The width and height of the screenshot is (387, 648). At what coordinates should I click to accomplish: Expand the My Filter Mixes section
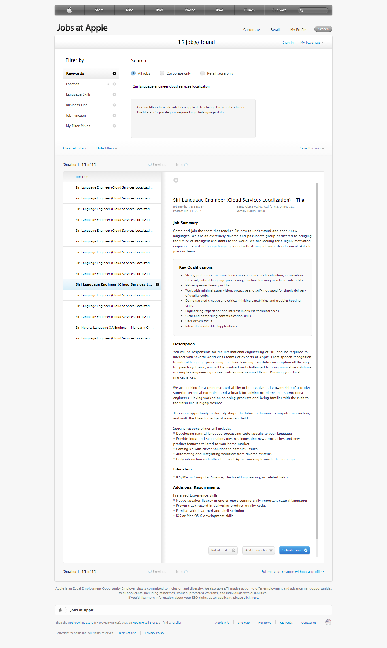click(91, 126)
